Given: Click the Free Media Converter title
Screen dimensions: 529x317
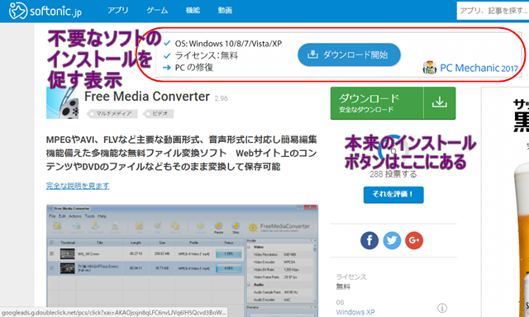Looking at the screenshot, I should tap(147, 97).
